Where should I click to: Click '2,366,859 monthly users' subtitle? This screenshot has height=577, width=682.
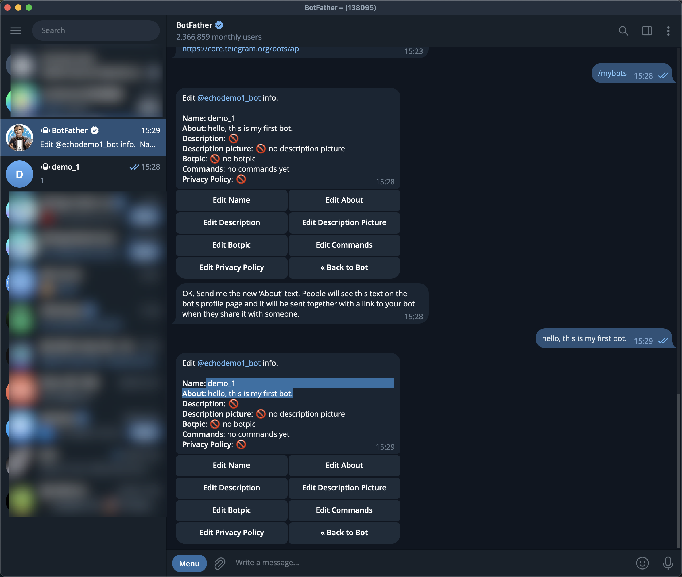(x=219, y=37)
